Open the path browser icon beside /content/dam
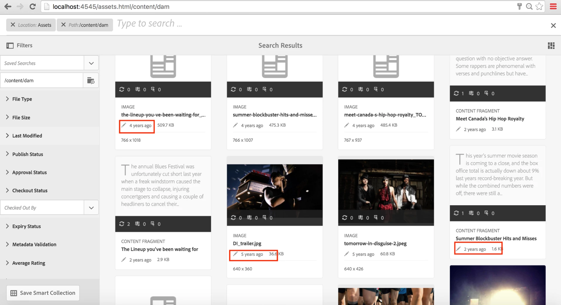Screen dimensions: 561x305 [x=91, y=80]
